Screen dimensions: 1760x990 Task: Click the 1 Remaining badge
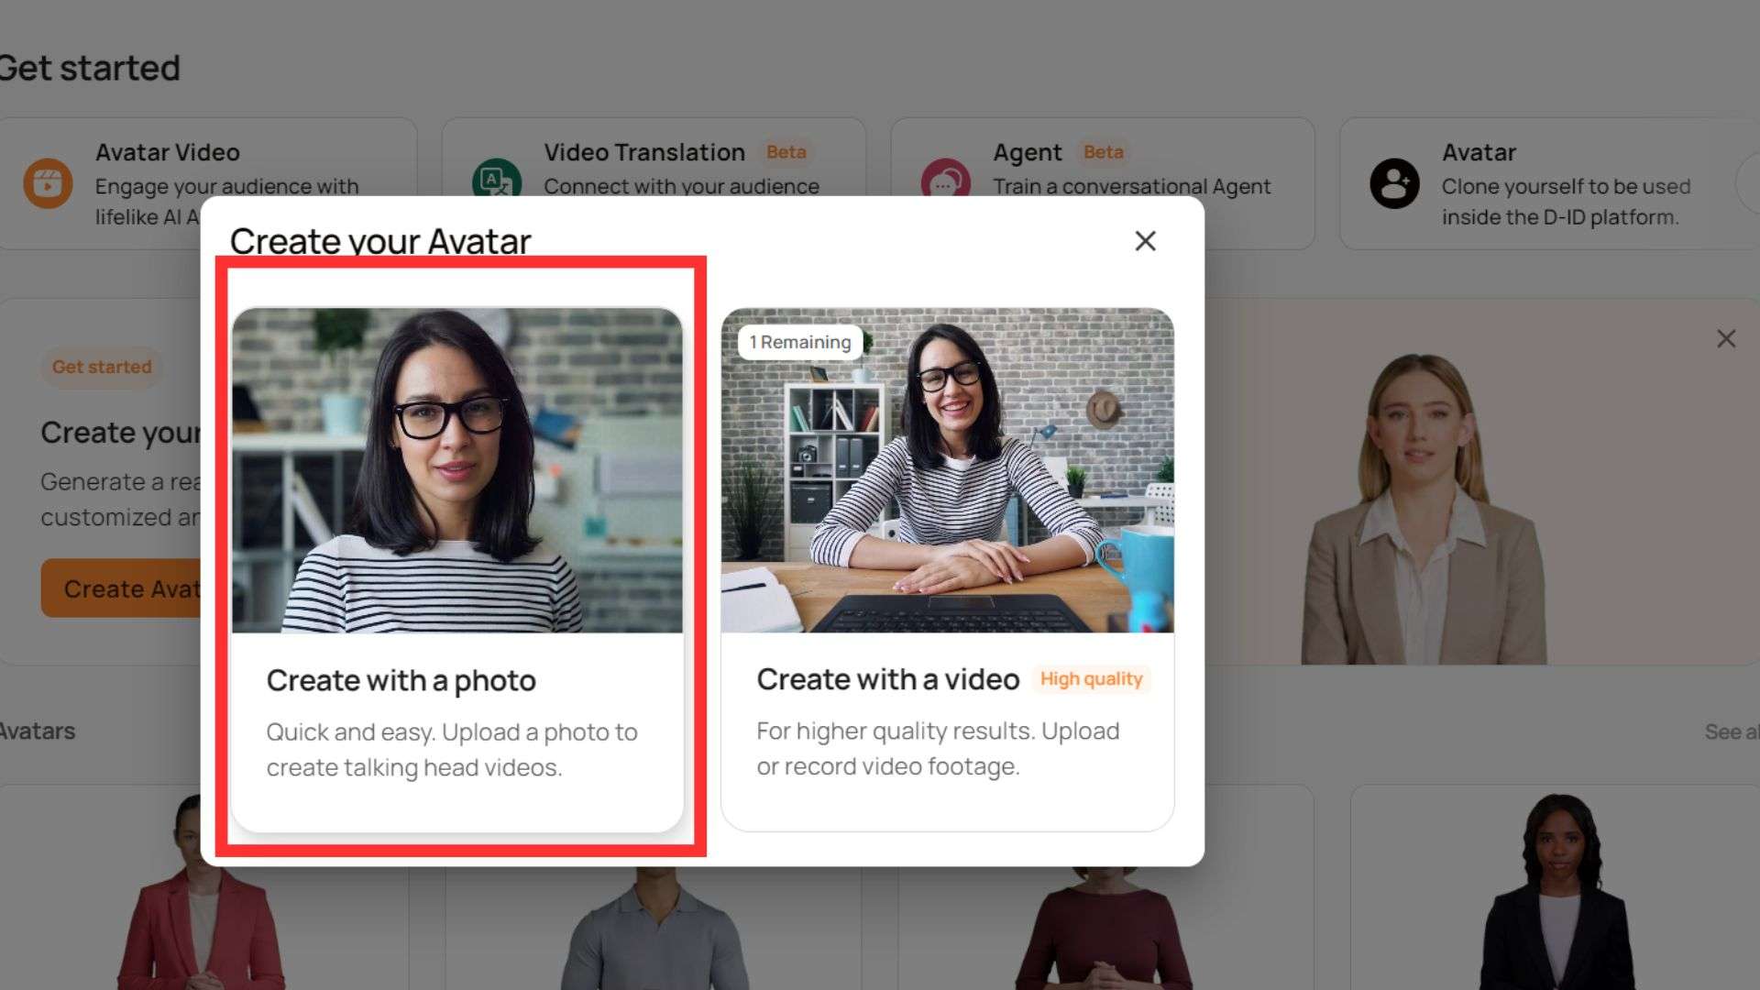tap(799, 342)
